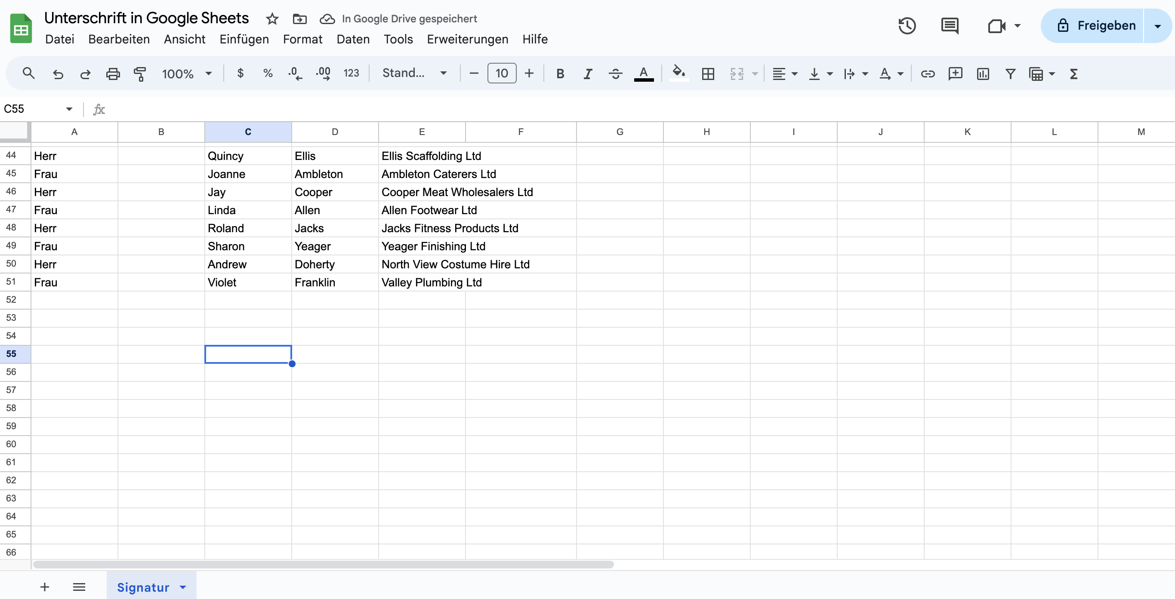Open more number formats (123)
1175x599 pixels.
pos(351,74)
